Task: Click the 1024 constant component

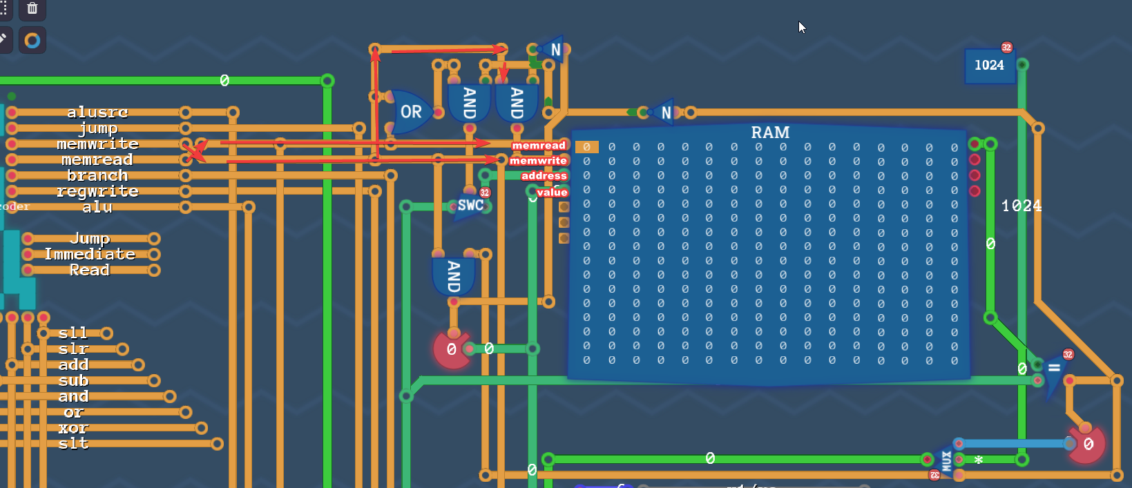Action: [x=990, y=65]
